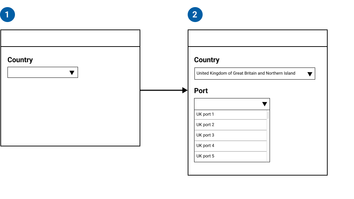Click the Port list scrollbar thumb

pyautogui.click(x=268, y=115)
